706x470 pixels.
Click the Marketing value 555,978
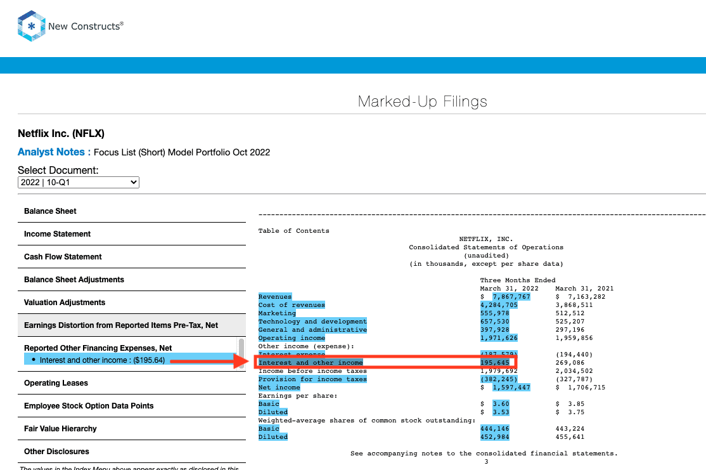pos(494,313)
